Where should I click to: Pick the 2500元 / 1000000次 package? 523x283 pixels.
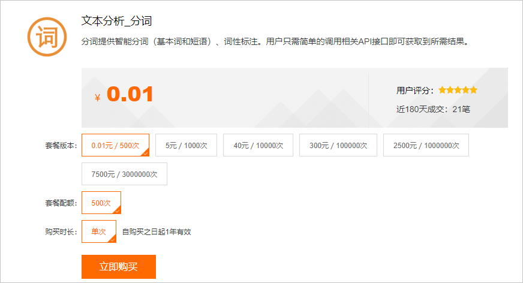click(426, 145)
